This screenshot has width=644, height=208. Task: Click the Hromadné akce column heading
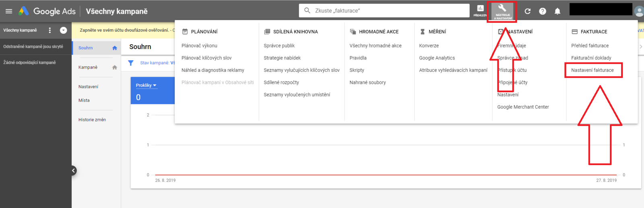[x=379, y=32]
